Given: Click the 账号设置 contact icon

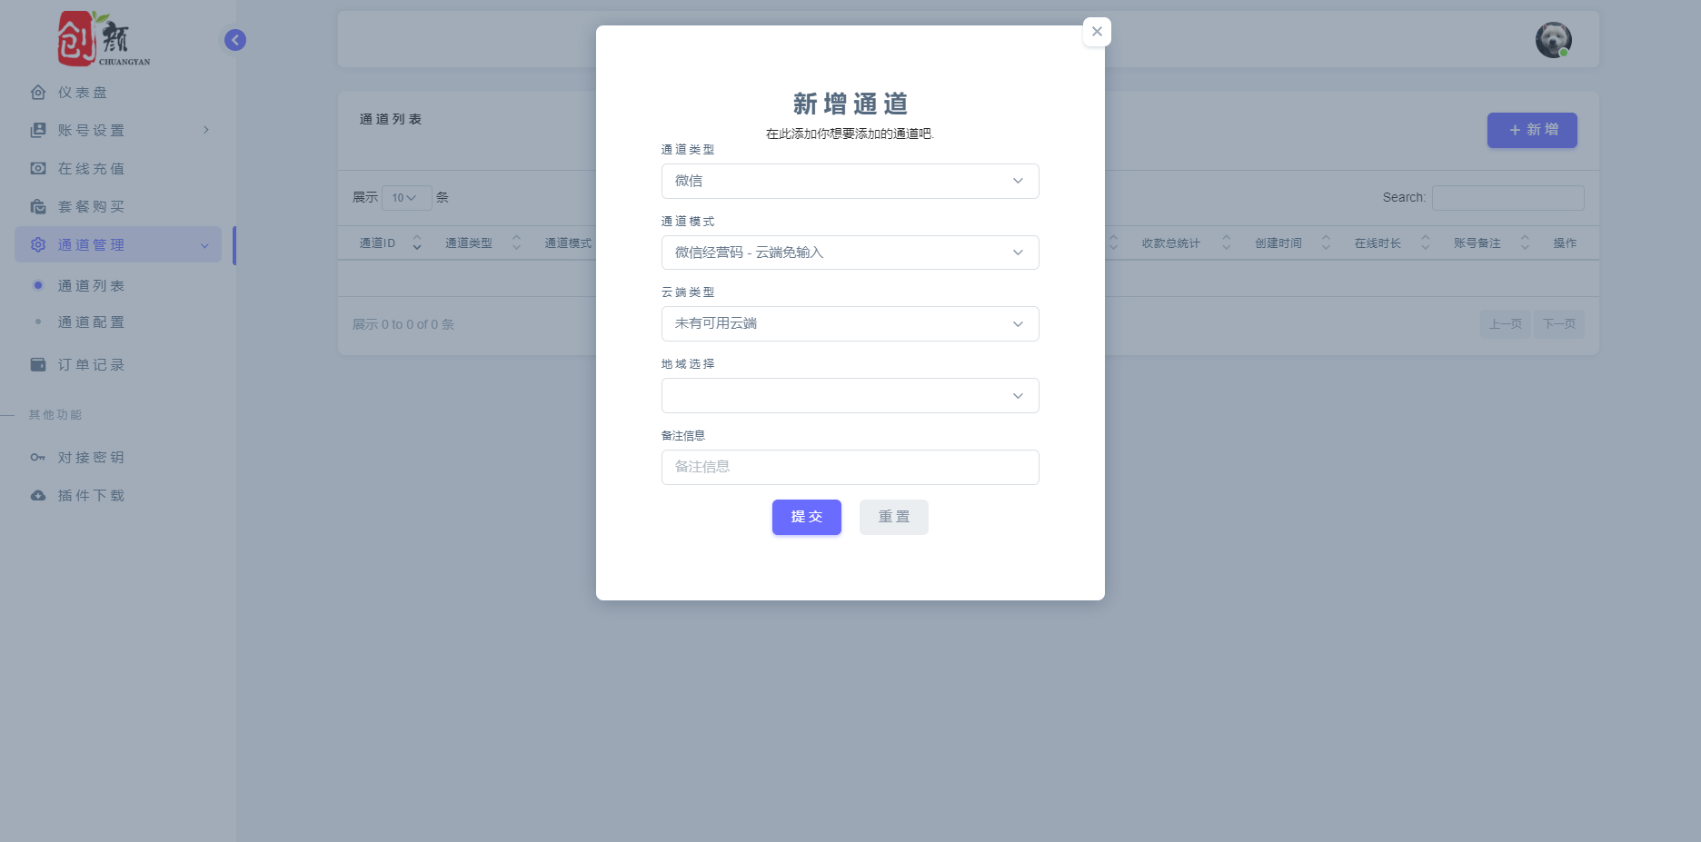Looking at the screenshot, I should coord(38,130).
